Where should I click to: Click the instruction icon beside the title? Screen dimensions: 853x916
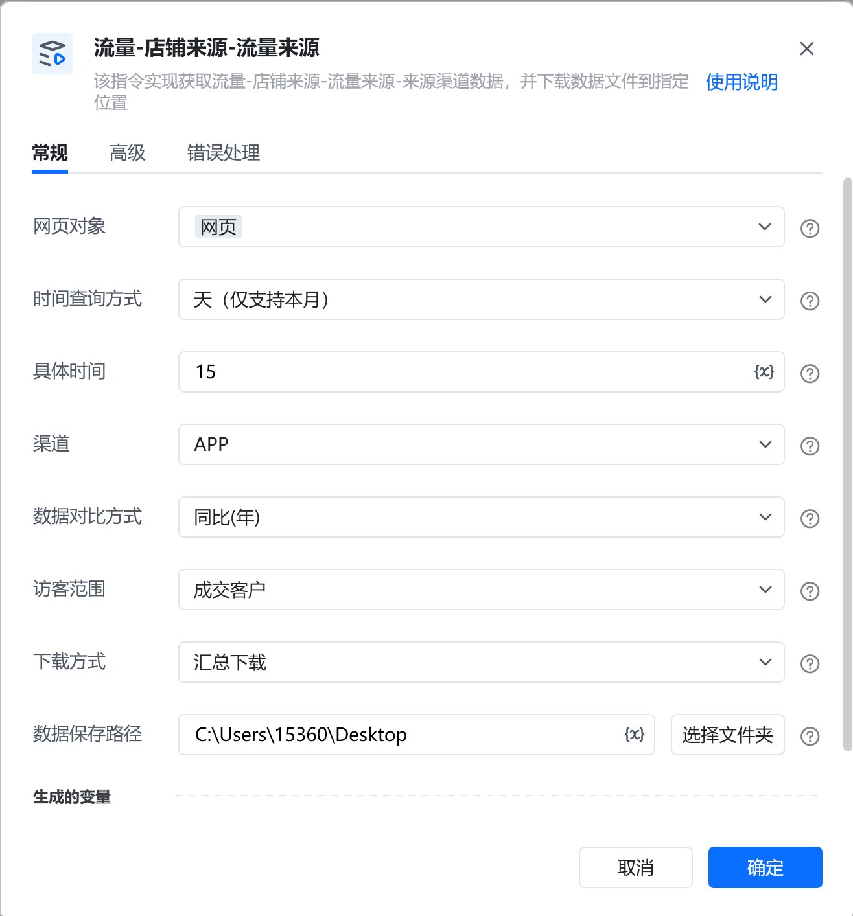[x=53, y=54]
